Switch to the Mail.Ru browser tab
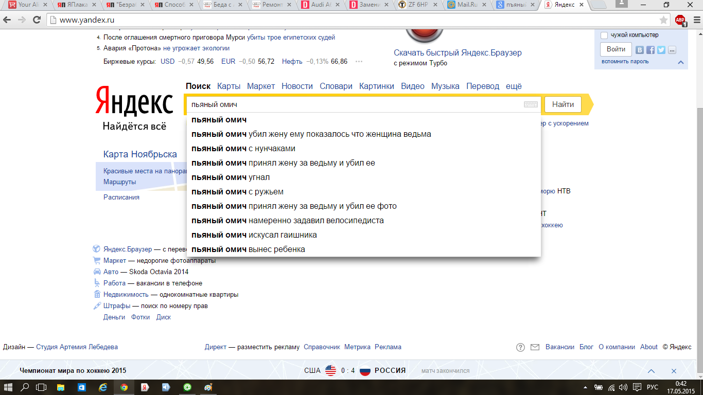The image size is (703, 395). coord(466,5)
